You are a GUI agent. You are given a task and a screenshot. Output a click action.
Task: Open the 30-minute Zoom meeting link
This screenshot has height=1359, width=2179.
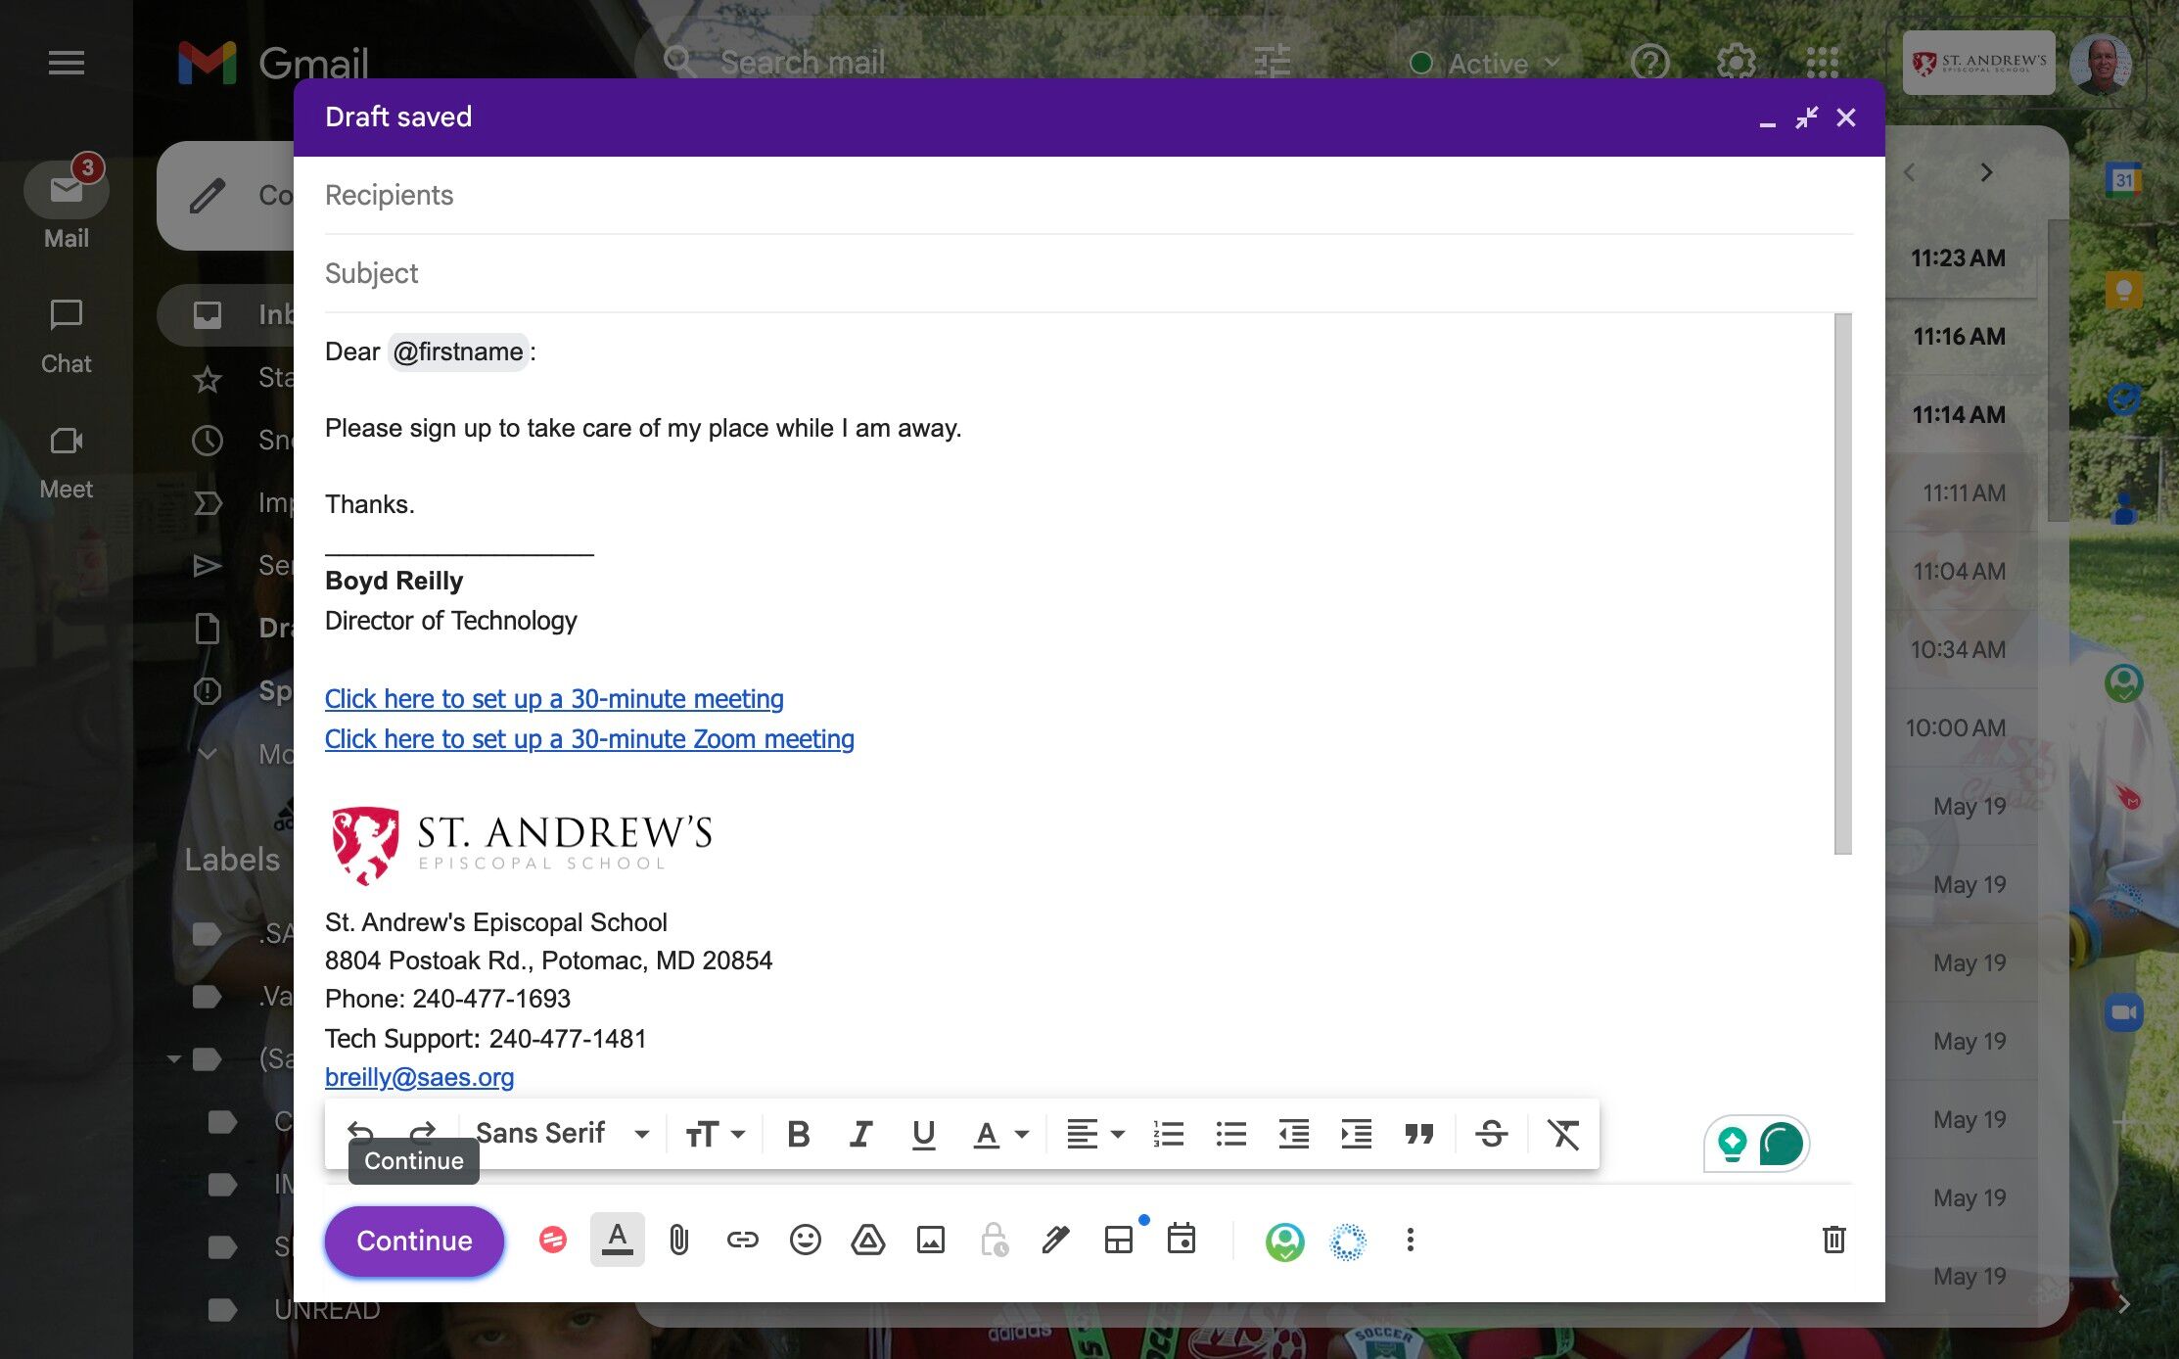click(x=589, y=739)
